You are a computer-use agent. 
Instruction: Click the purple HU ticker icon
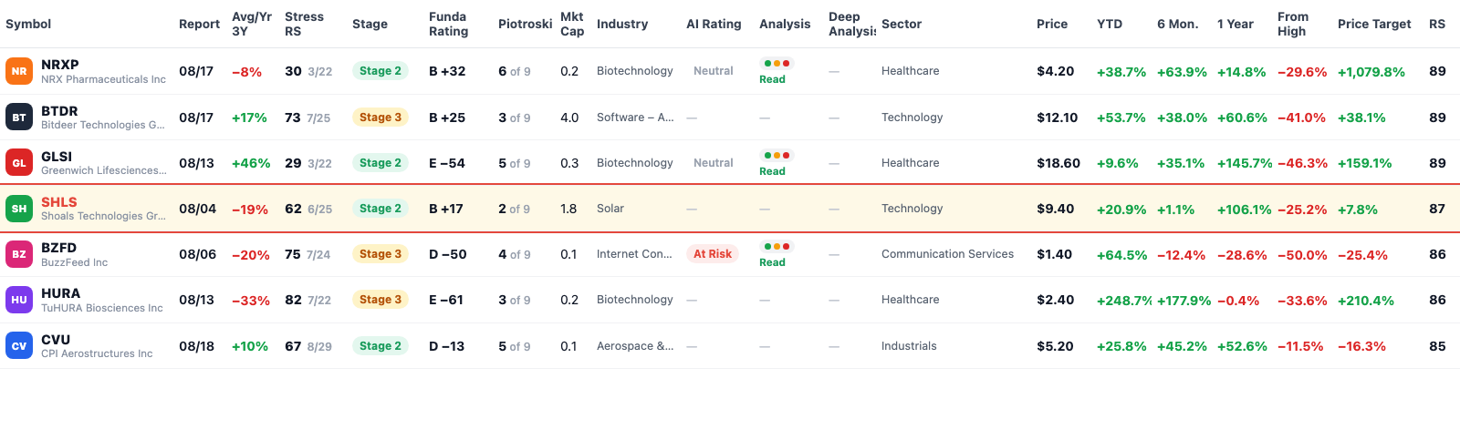point(19,300)
